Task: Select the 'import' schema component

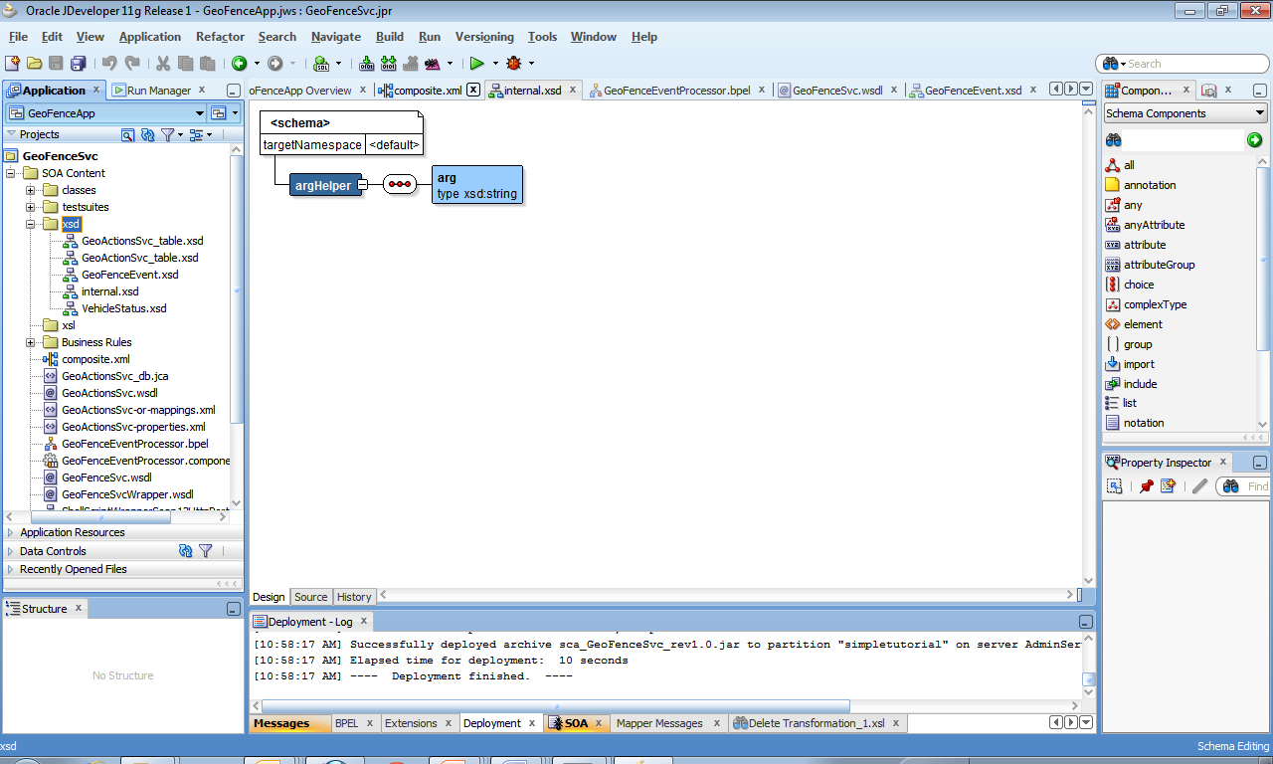Action: [1139, 364]
